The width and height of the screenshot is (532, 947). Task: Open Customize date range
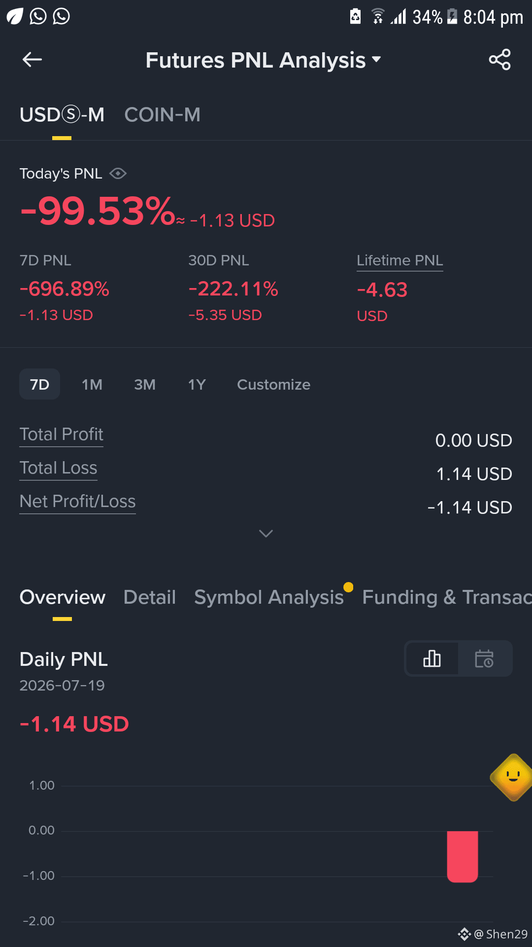tap(273, 384)
